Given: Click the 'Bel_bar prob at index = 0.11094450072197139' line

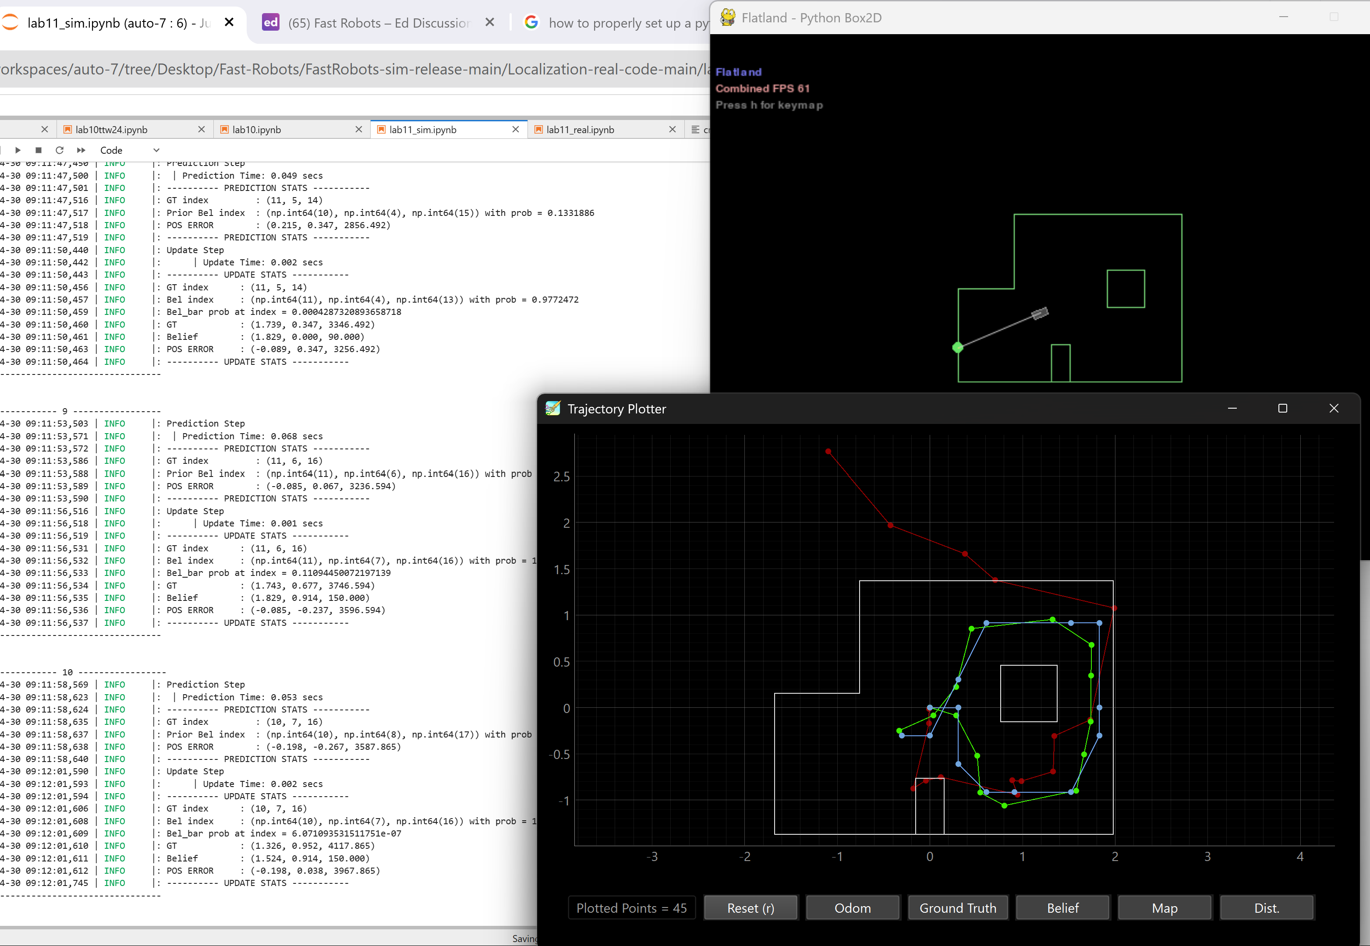Looking at the screenshot, I should (279, 572).
